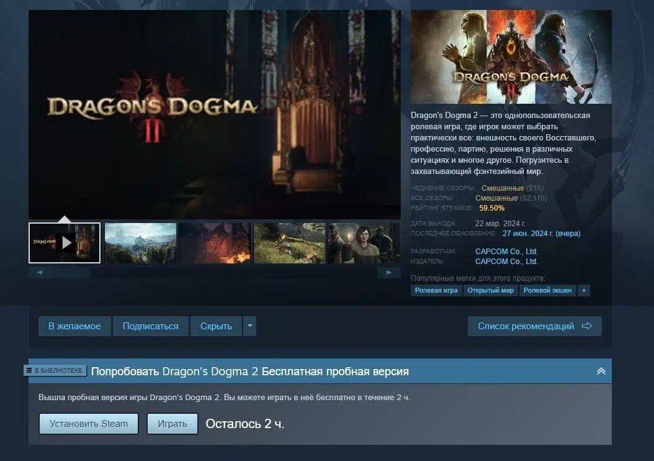Open the Ролевая игра tag
Screen dimensions: 654x461
(x=436, y=290)
